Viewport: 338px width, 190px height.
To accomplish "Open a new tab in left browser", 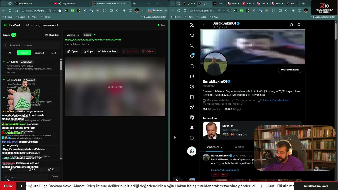I will click(x=134, y=4).
